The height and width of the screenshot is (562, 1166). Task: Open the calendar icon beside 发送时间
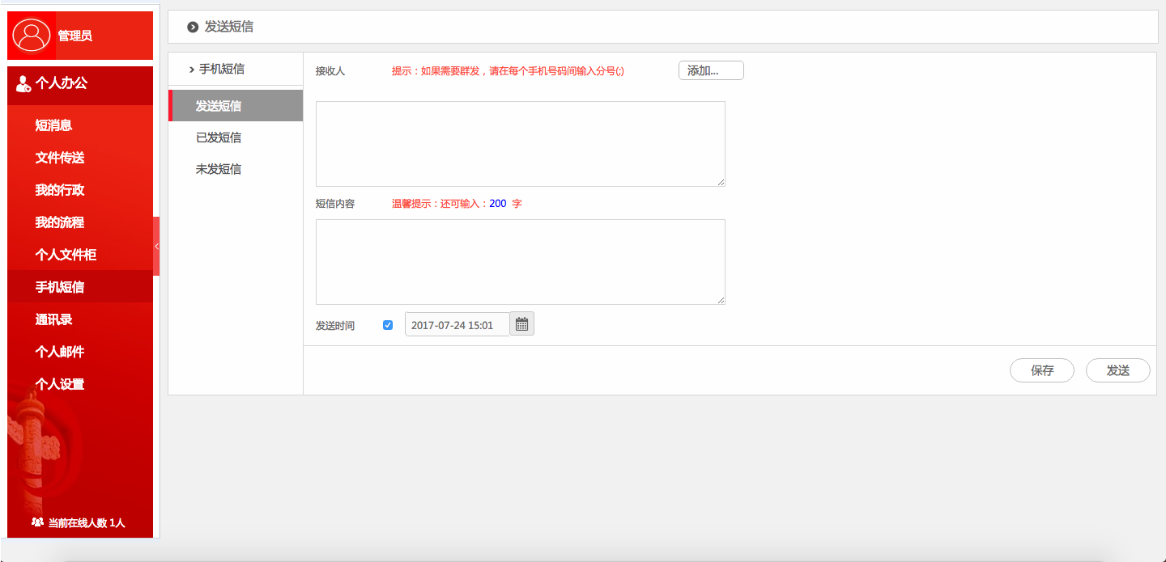click(521, 323)
